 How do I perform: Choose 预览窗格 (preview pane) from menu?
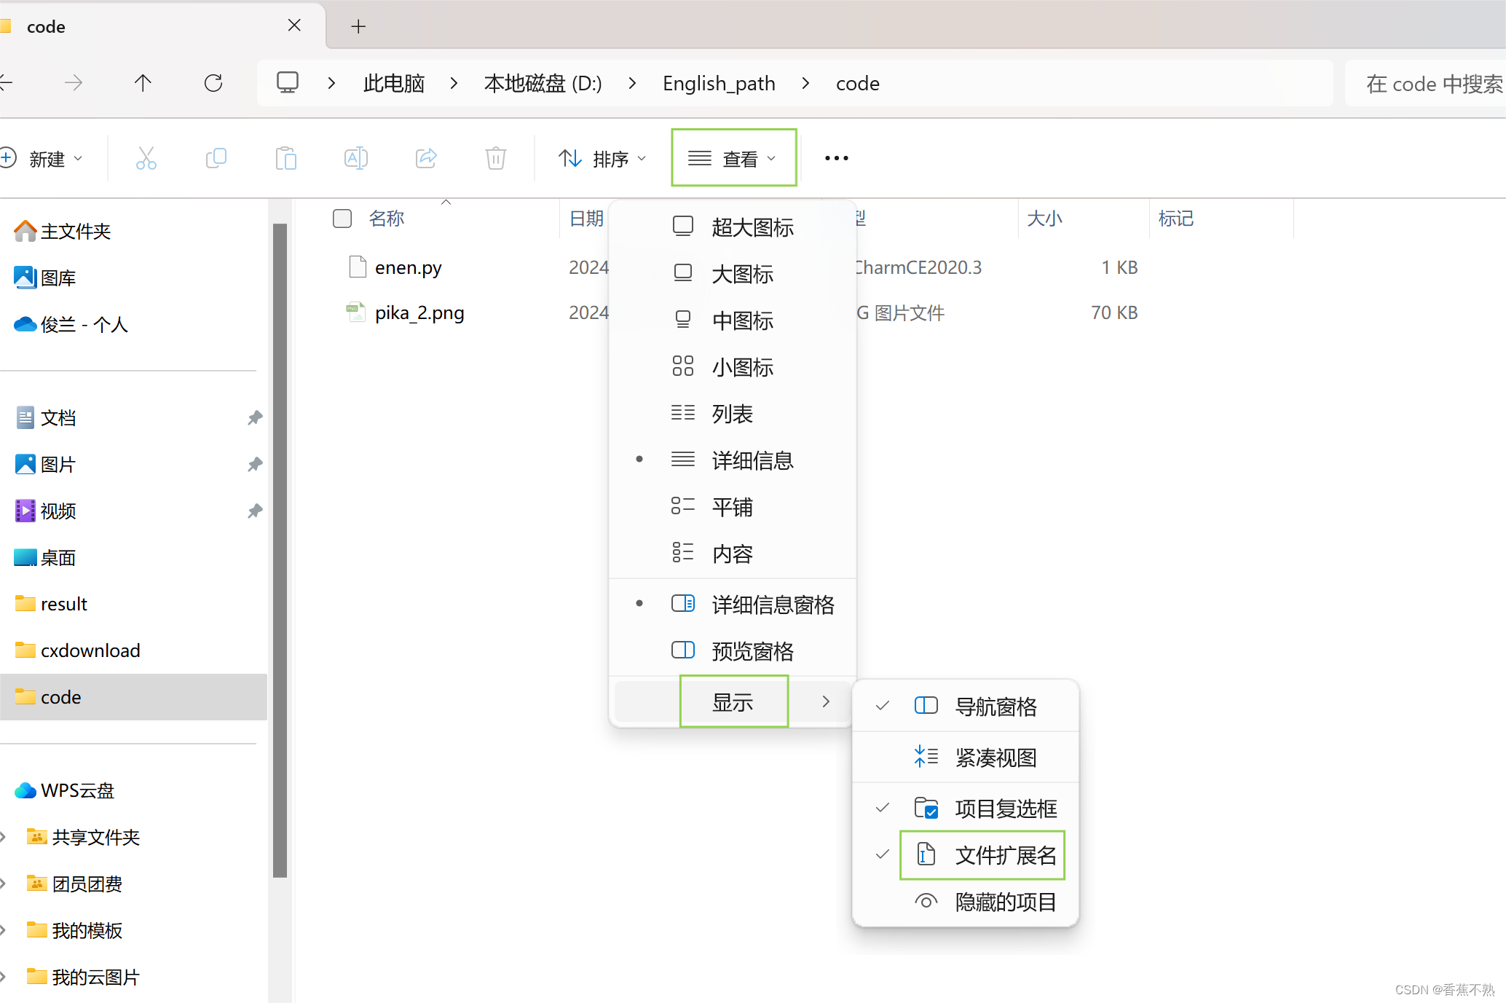tap(752, 650)
